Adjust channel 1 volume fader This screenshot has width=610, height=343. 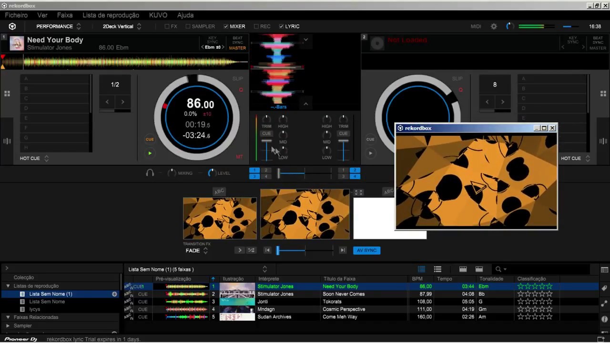pos(266,141)
